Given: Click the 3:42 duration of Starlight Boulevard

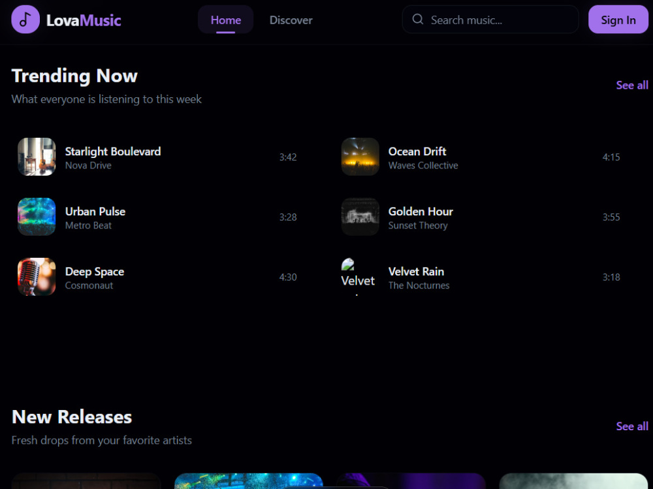Looking at the screenshot, I should pos(288,157).
